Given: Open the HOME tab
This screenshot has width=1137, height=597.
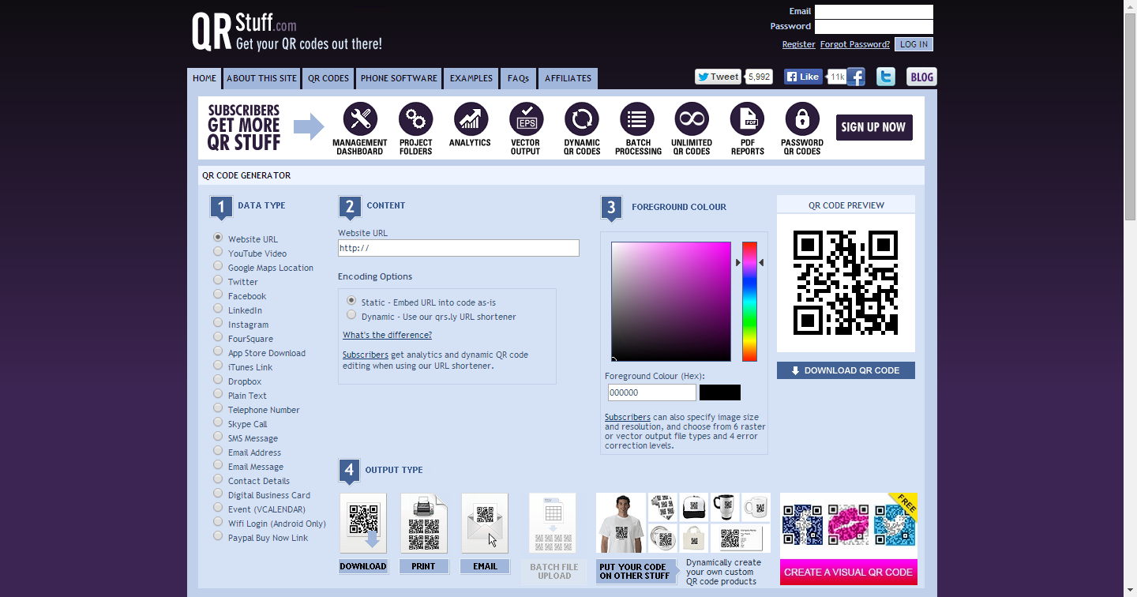Looking at the screenshot, I should pos(205,78).
